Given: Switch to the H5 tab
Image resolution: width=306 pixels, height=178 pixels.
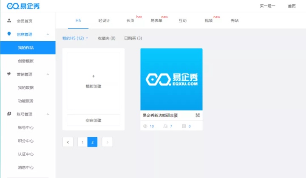Looking at the screenshot, I should tap(78, 20).
